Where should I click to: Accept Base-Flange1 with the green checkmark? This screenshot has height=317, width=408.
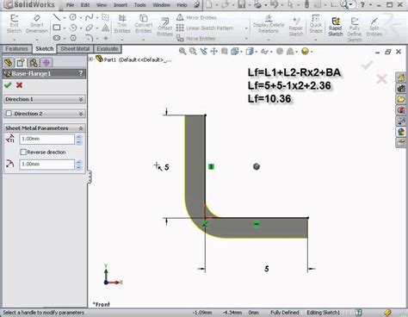point(8,85)
